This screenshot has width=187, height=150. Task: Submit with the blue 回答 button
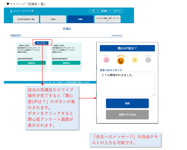[x=127, y=103]
